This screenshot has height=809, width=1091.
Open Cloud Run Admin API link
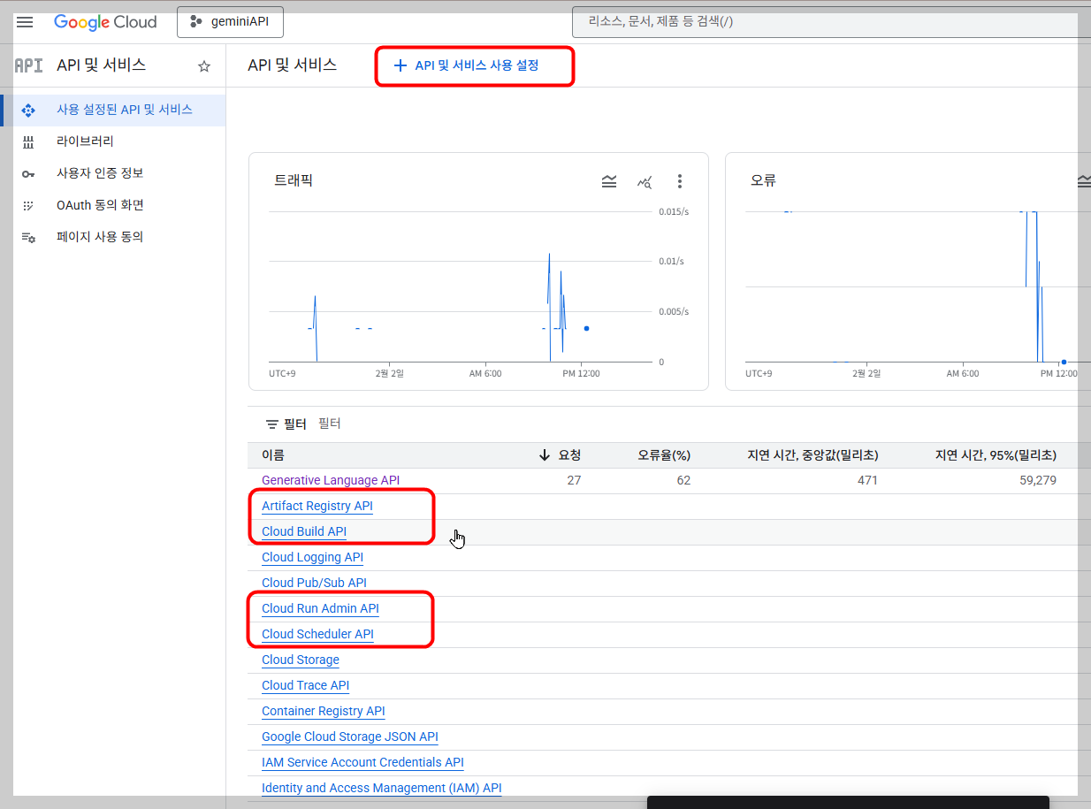pos(320,608)
